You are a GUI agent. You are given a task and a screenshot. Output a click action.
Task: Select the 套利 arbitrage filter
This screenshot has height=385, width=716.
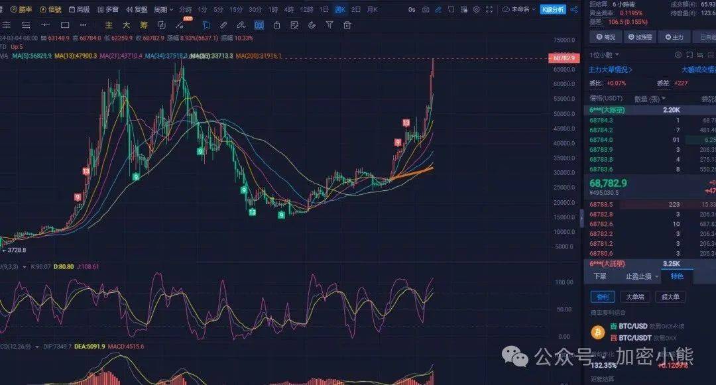pyautogui.click(x=603, y=297)
